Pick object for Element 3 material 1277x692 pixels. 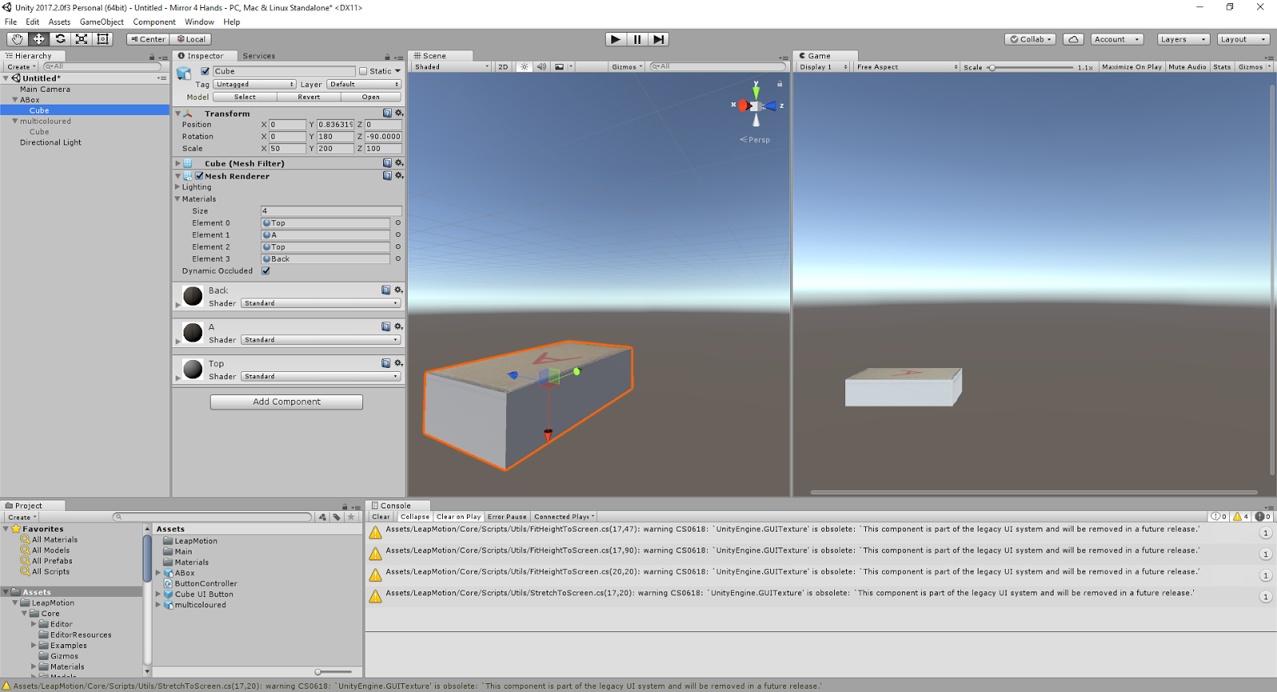397,259
